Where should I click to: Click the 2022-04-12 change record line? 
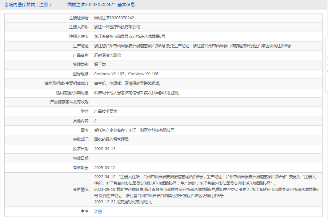tap(205, 180)
